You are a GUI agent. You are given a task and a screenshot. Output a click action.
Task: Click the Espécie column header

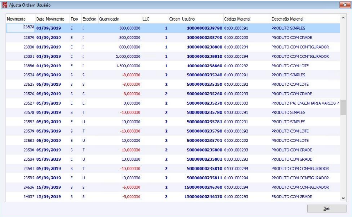89,19
